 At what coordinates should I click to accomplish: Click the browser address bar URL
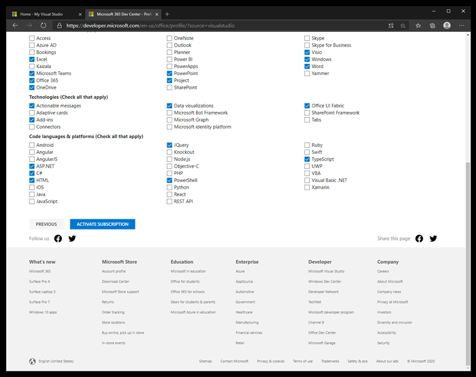click(x=150, y=26)
